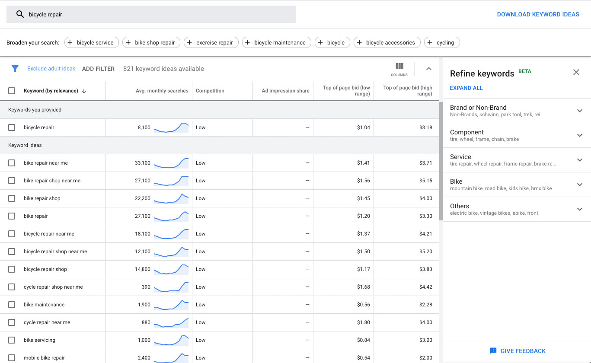Click the search magnifier icon
The height and width of the screenshot is (363, 591).
point(20,14)
